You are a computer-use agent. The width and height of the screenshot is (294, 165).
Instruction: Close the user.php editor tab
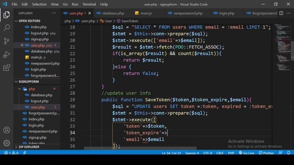(90, 13)
